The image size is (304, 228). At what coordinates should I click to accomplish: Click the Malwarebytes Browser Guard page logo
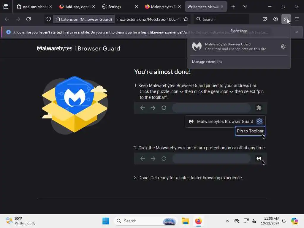point(78,48)
